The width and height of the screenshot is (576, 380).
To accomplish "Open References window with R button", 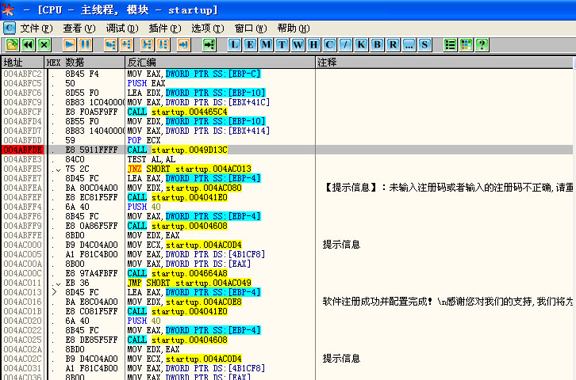I will pyautogui.click(x=393, y=44).
